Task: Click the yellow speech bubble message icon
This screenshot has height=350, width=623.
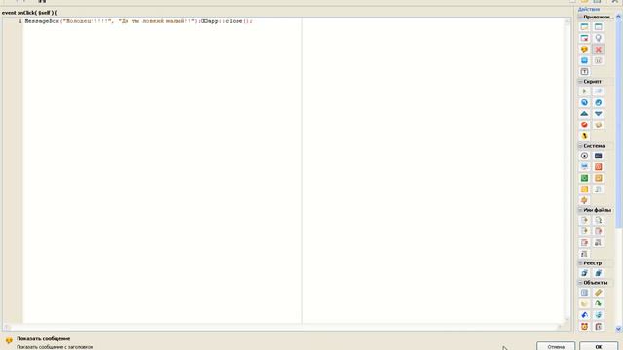Action: (x=584, y=50)
